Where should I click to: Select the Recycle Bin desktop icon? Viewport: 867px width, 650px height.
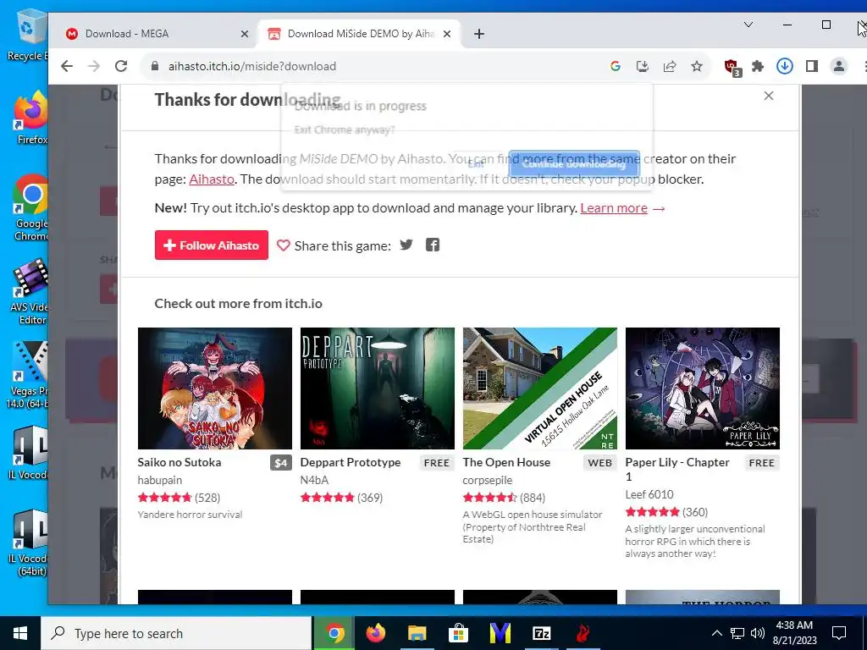[x=28, y=34]
